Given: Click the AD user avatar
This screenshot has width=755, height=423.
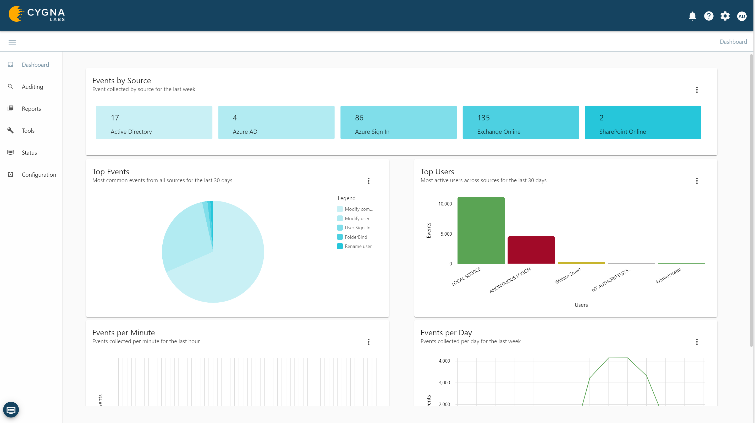Looking at the screenshot, I should click(x=742, y=16).
